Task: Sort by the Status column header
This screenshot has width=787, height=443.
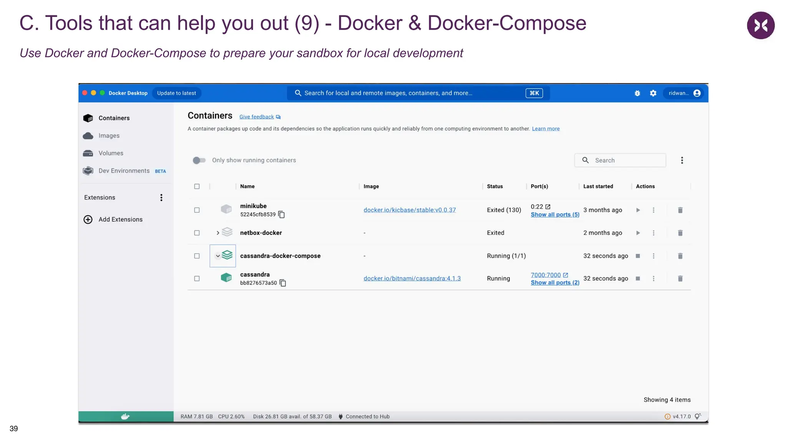Action: tap(495, 187)
